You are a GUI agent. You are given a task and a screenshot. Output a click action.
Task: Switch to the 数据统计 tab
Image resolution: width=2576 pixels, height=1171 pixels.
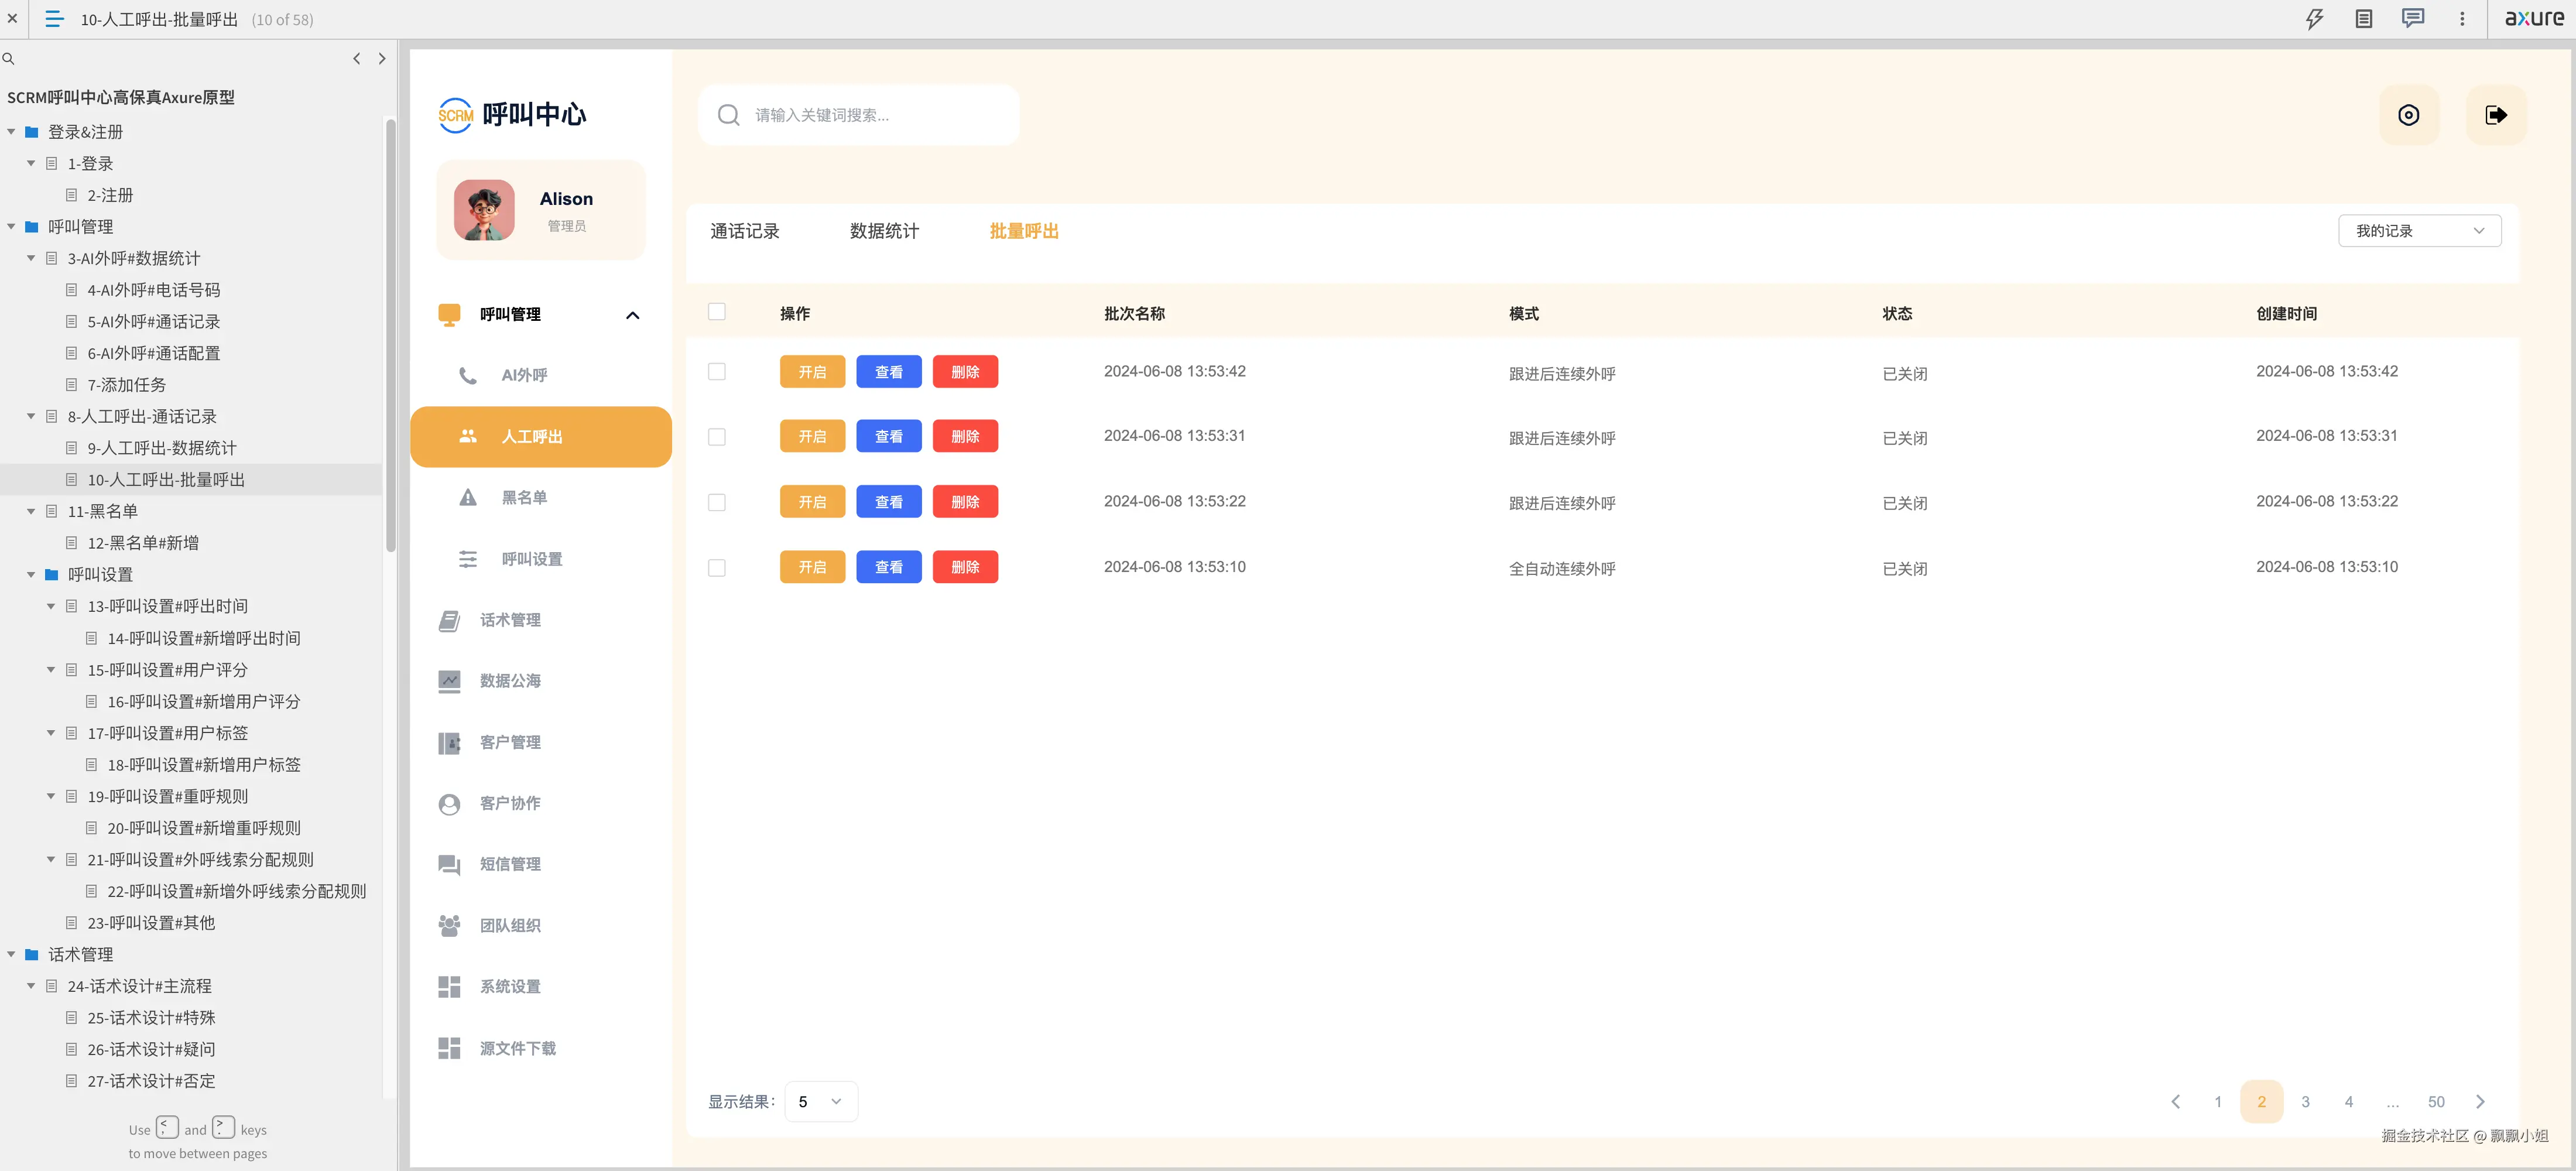(884, 231)
